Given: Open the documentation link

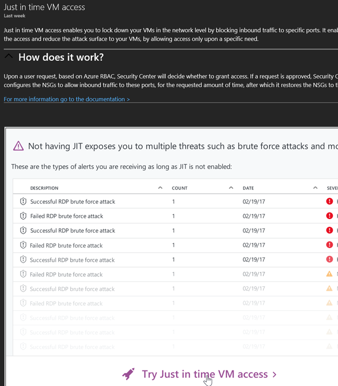Looking at the screenshot, I should coord(67,99).
